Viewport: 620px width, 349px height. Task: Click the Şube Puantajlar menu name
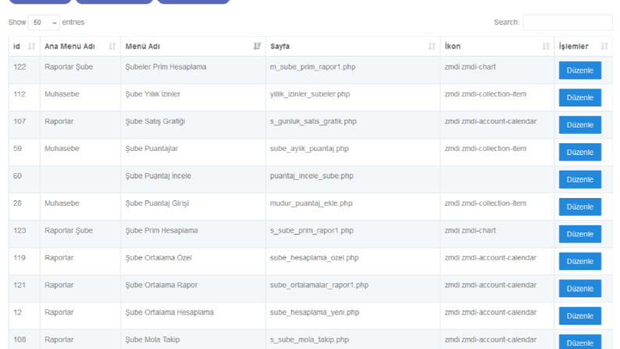point(152,149)
